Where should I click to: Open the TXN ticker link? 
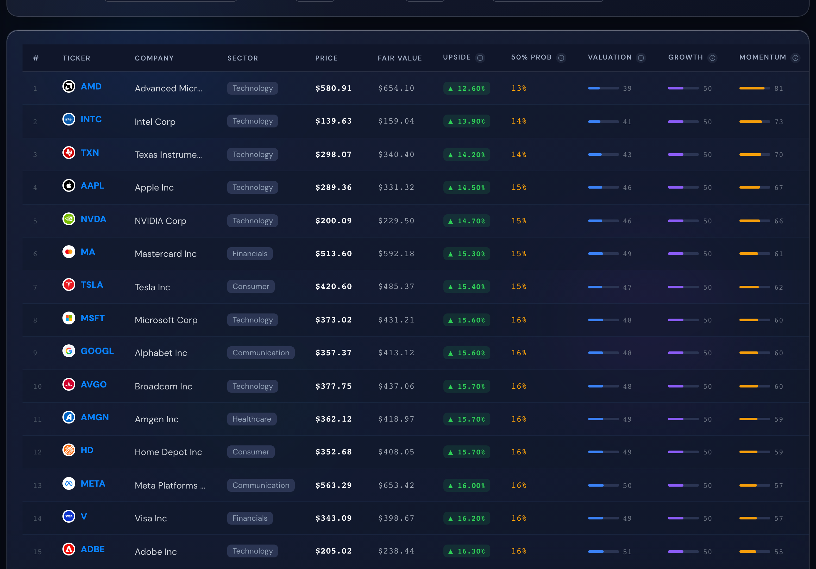(90, 153)
